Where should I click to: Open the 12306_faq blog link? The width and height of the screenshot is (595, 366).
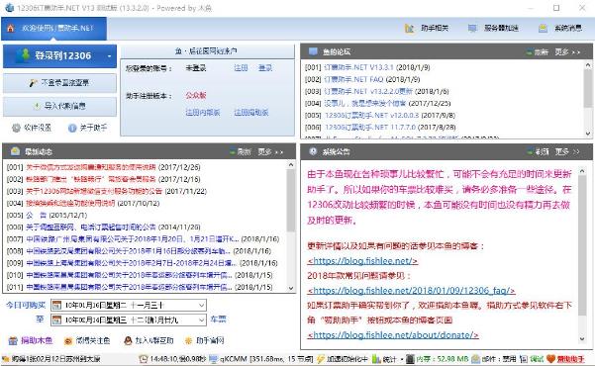tap(411, 291)
